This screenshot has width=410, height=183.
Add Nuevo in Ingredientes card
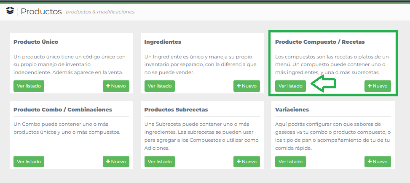(247, 86)
